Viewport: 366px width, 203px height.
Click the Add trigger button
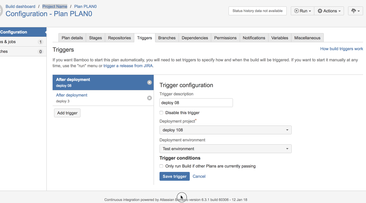67,113
